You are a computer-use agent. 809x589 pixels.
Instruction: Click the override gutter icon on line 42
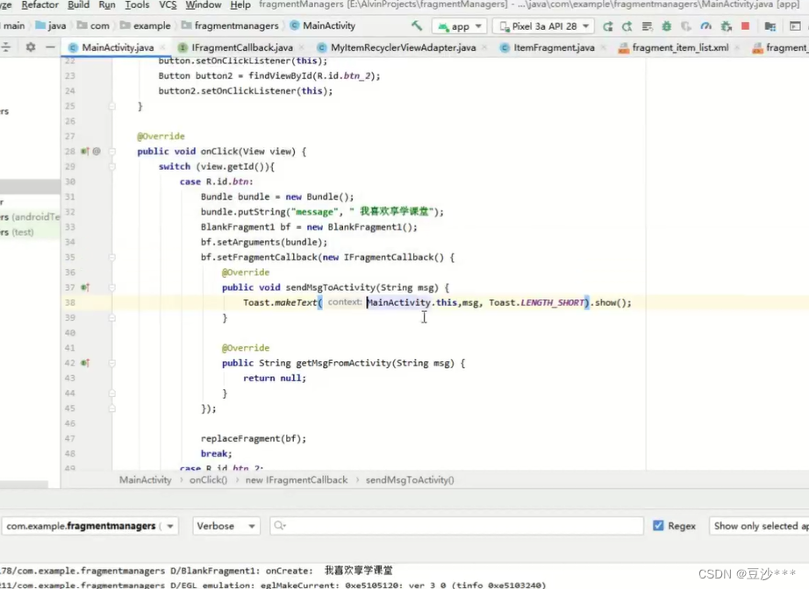(x=84, y=363)
